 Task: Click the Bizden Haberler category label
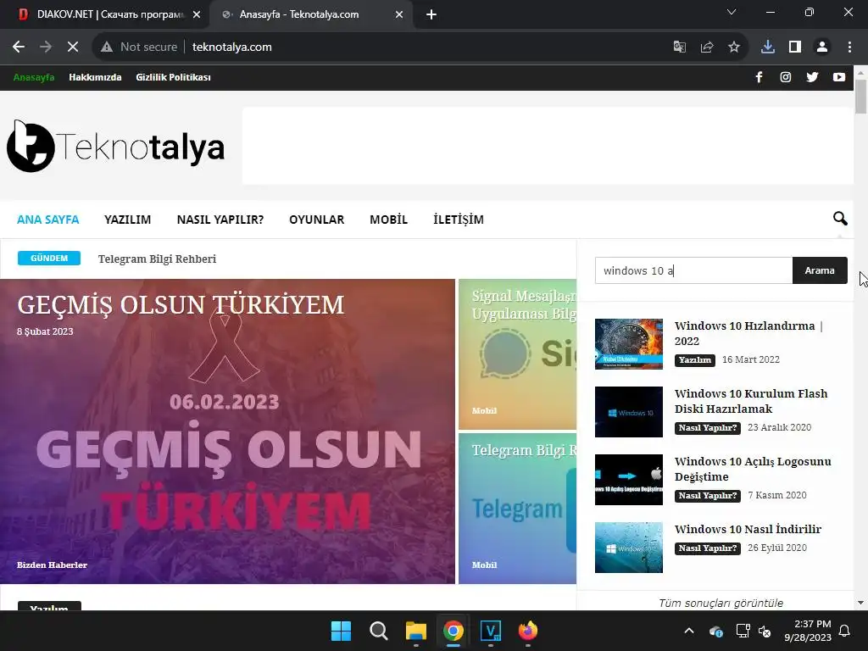click(x=52, y=565)
